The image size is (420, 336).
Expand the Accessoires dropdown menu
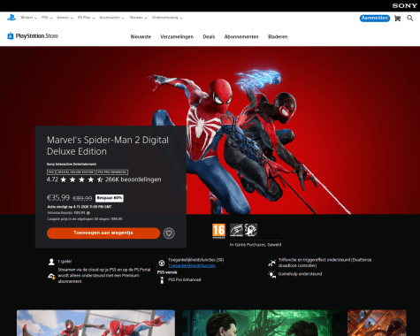(x=112, y=18)
